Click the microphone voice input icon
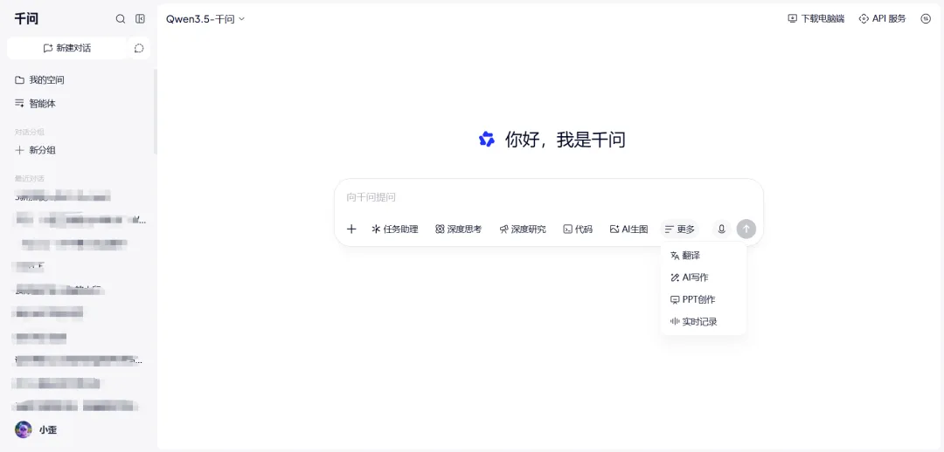 [721, 229]
